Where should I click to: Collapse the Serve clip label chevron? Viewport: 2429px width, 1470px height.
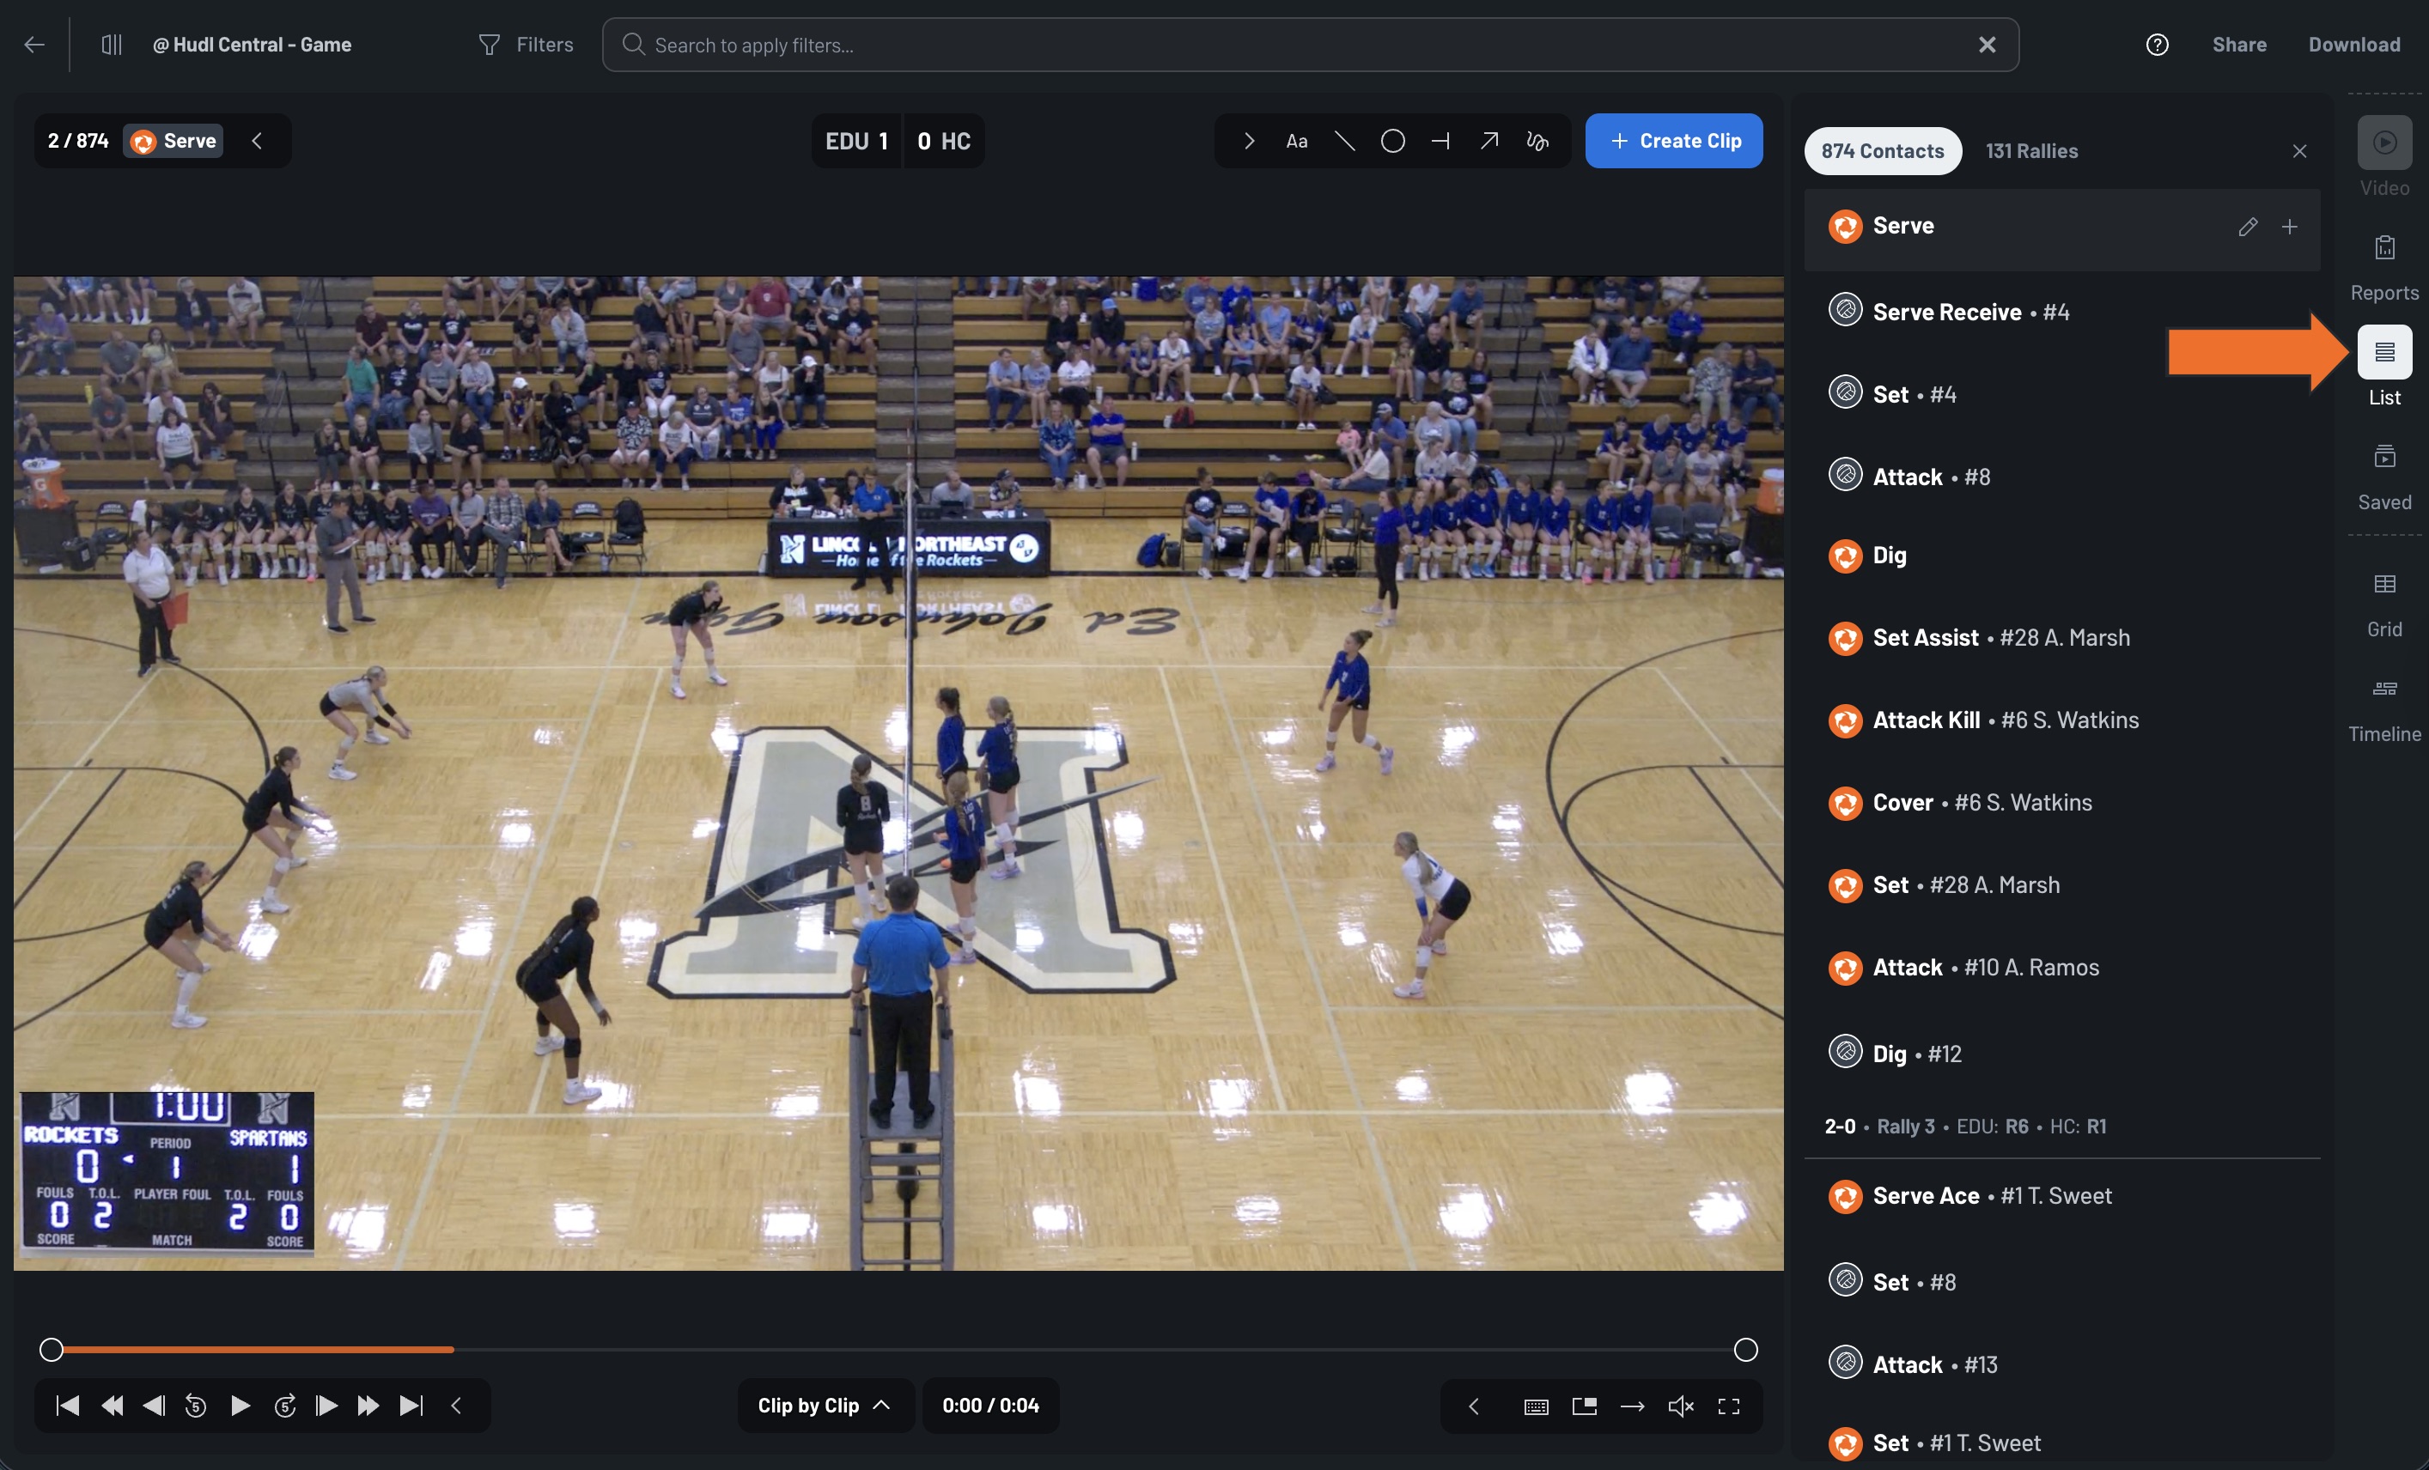pos(256,141)
